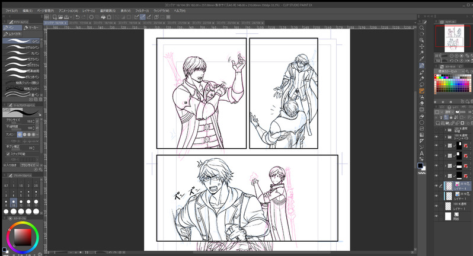Click the New document icon in command bar
The width and height of the screenshot is (473, 256).
pyautogui.click(x=55, y=17)
